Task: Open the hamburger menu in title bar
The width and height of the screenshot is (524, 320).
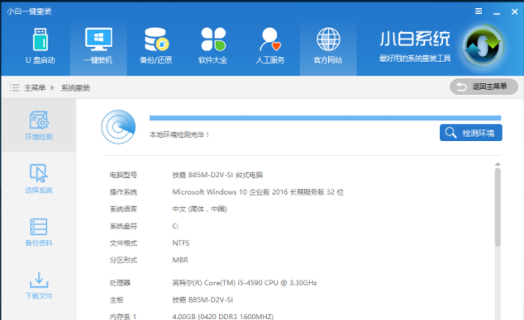Action: 479,12
